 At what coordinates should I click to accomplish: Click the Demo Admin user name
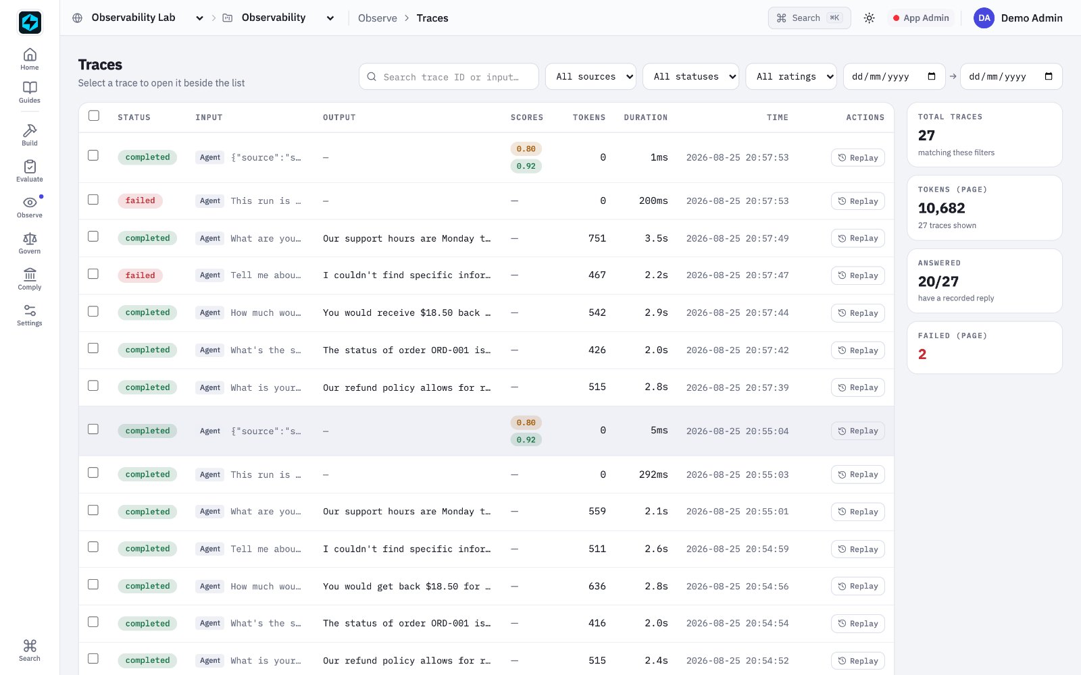1032,18
